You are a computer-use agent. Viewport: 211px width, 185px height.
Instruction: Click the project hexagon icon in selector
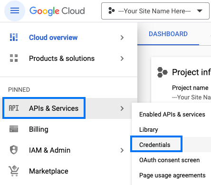tap(111, 11)
